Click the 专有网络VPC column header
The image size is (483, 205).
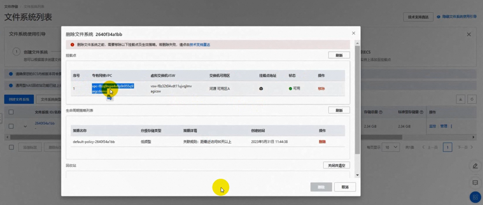click(102, 76)
